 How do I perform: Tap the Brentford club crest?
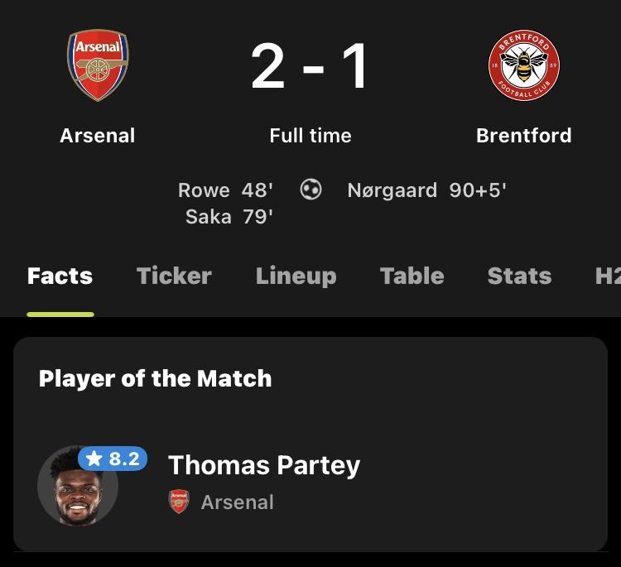pyautogui.click(x=523, y=65)
